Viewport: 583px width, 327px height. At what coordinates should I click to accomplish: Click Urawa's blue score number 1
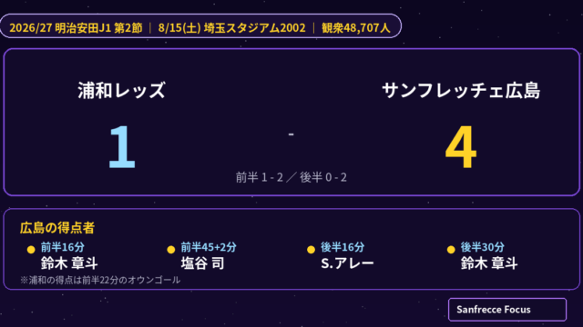point(122,147)
